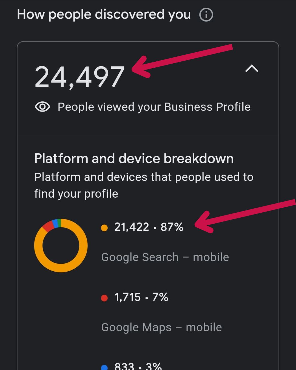Select the 24,497 total views number
Viewport: 296px width, 370px height.
pyautogui.click(x=79, y=77)
